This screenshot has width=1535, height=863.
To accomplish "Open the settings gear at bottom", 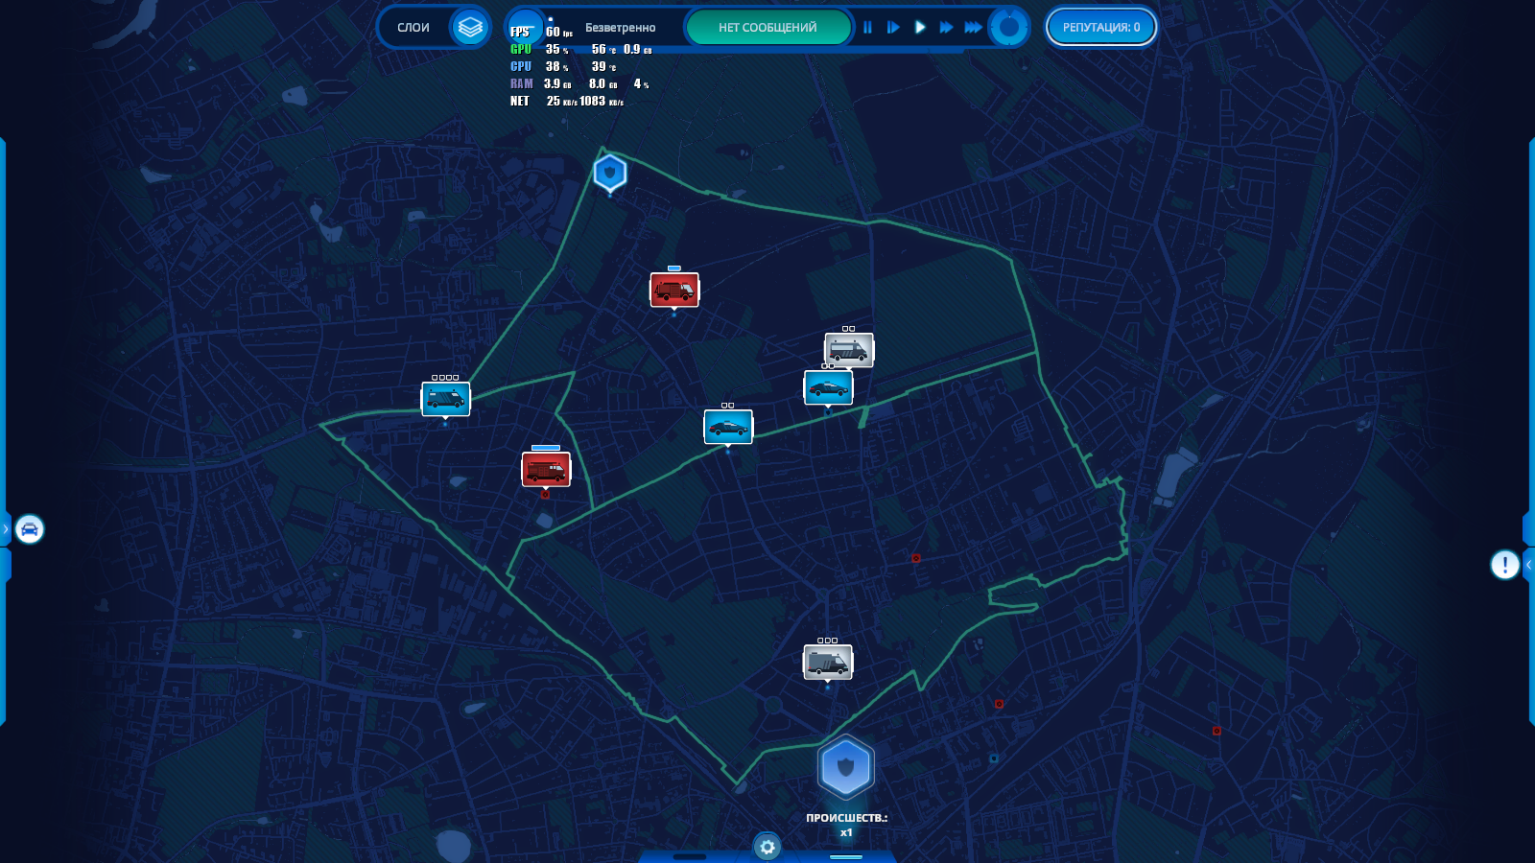I will [x=767, y=847].
